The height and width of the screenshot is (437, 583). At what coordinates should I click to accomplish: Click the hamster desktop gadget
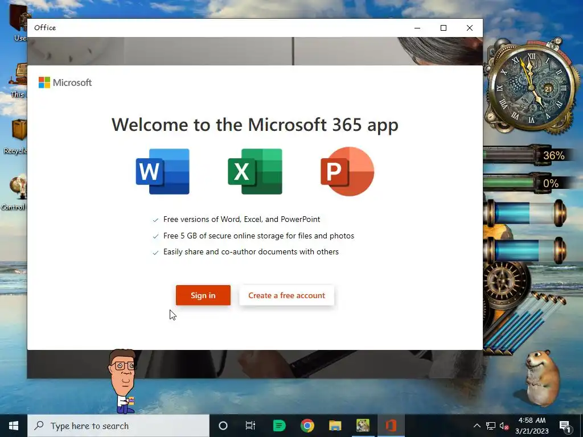pyautogui.click(x=542, y=378)
